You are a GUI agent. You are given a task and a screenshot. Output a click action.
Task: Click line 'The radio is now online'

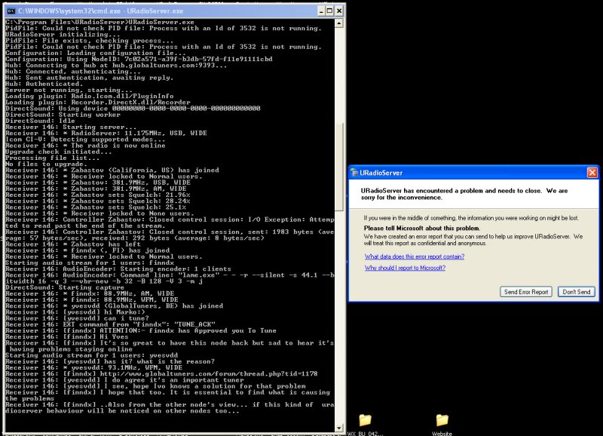[x=85, y=146]
